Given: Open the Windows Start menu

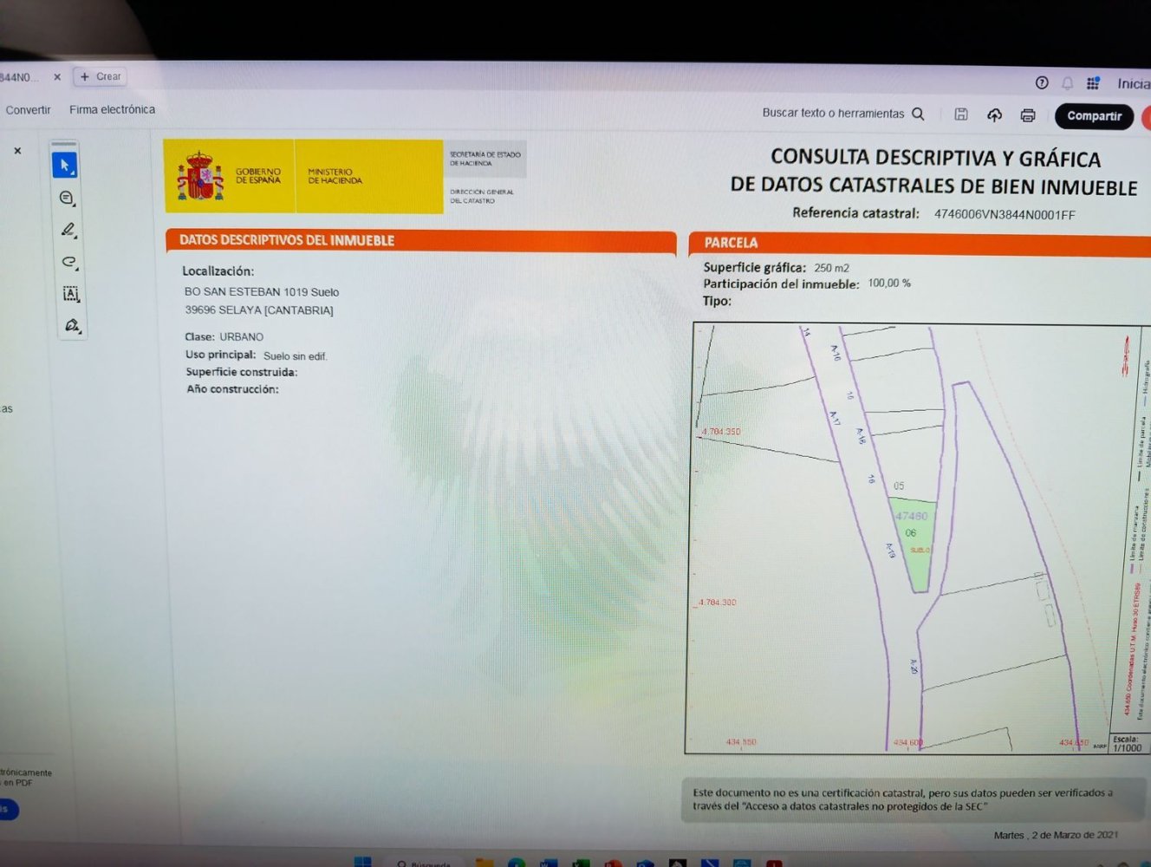Looking at the screenshot, I should [x=363, y=861].
